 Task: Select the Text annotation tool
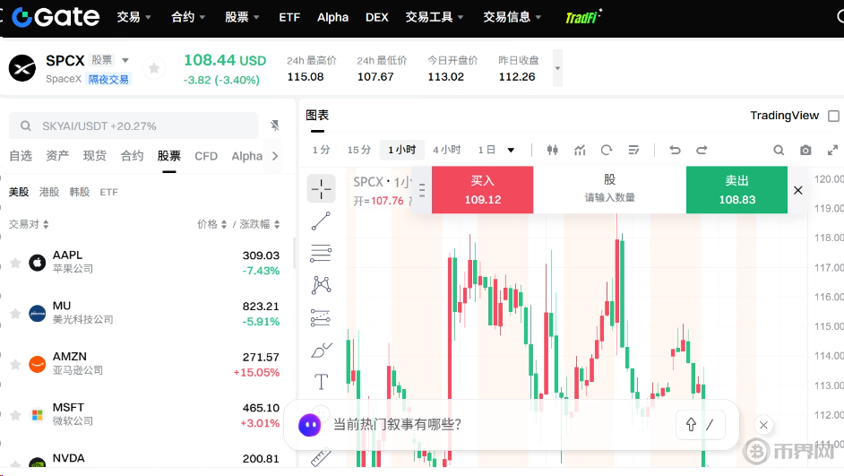tap(322, 382)
